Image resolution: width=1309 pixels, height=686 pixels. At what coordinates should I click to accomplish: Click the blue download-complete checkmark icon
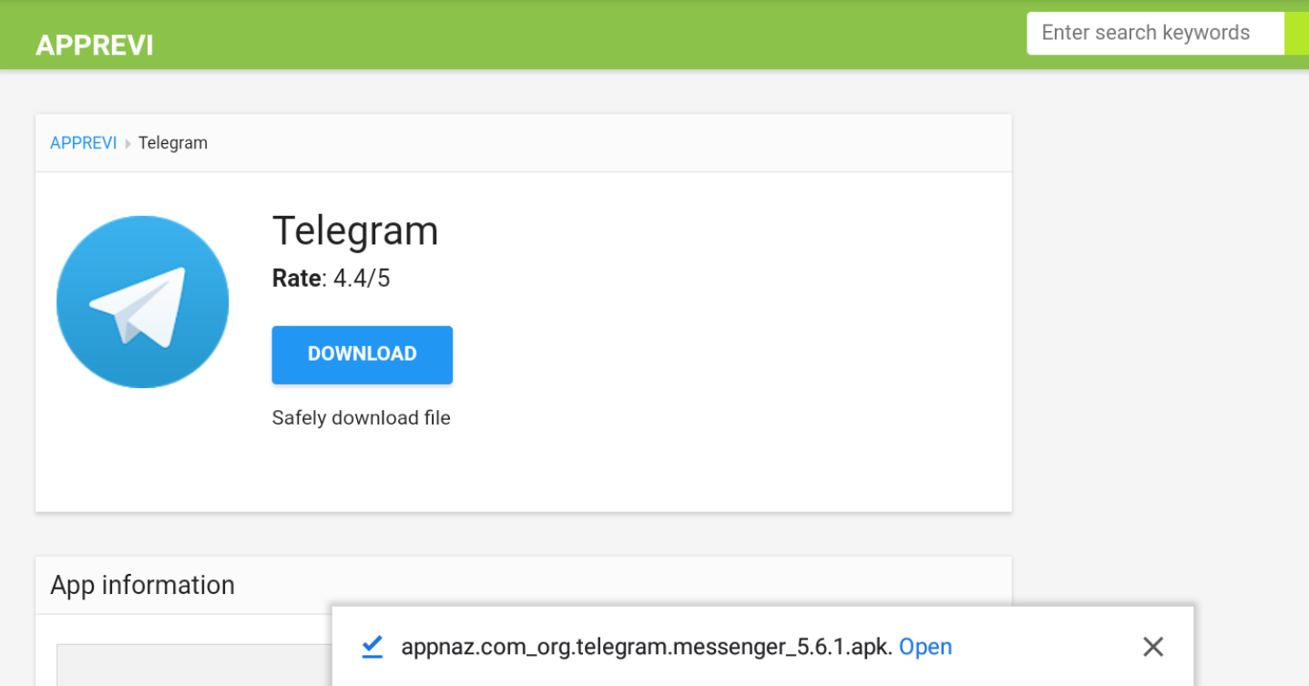pyautogui.click(x=373, y=647)
